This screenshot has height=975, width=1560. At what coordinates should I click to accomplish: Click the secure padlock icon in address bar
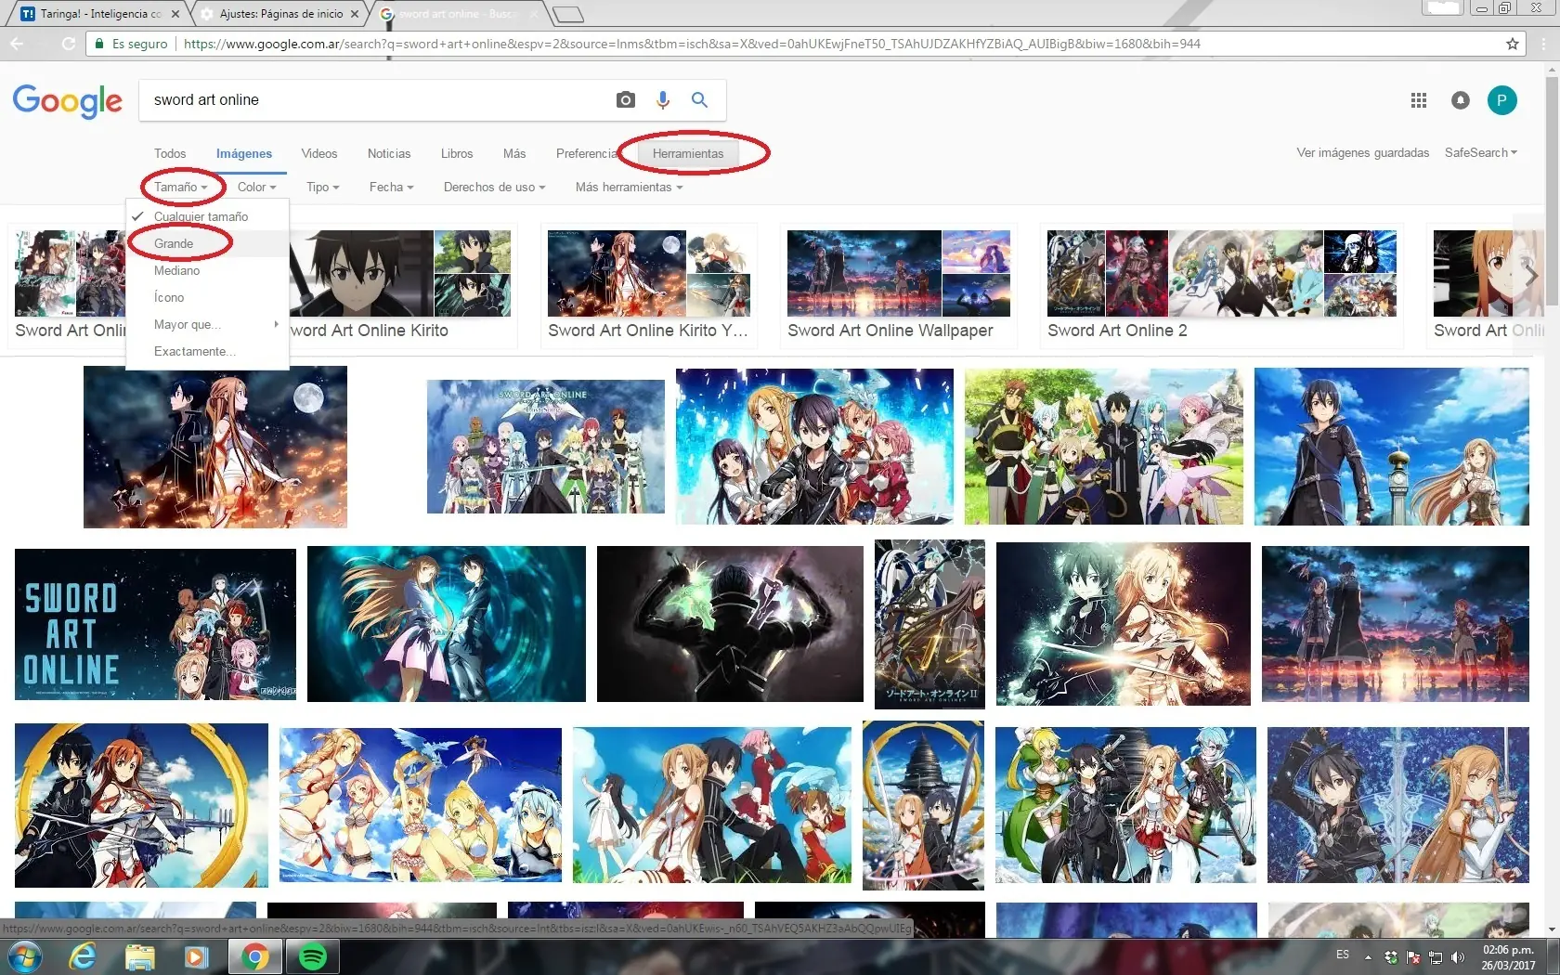(x=99, y=44)
